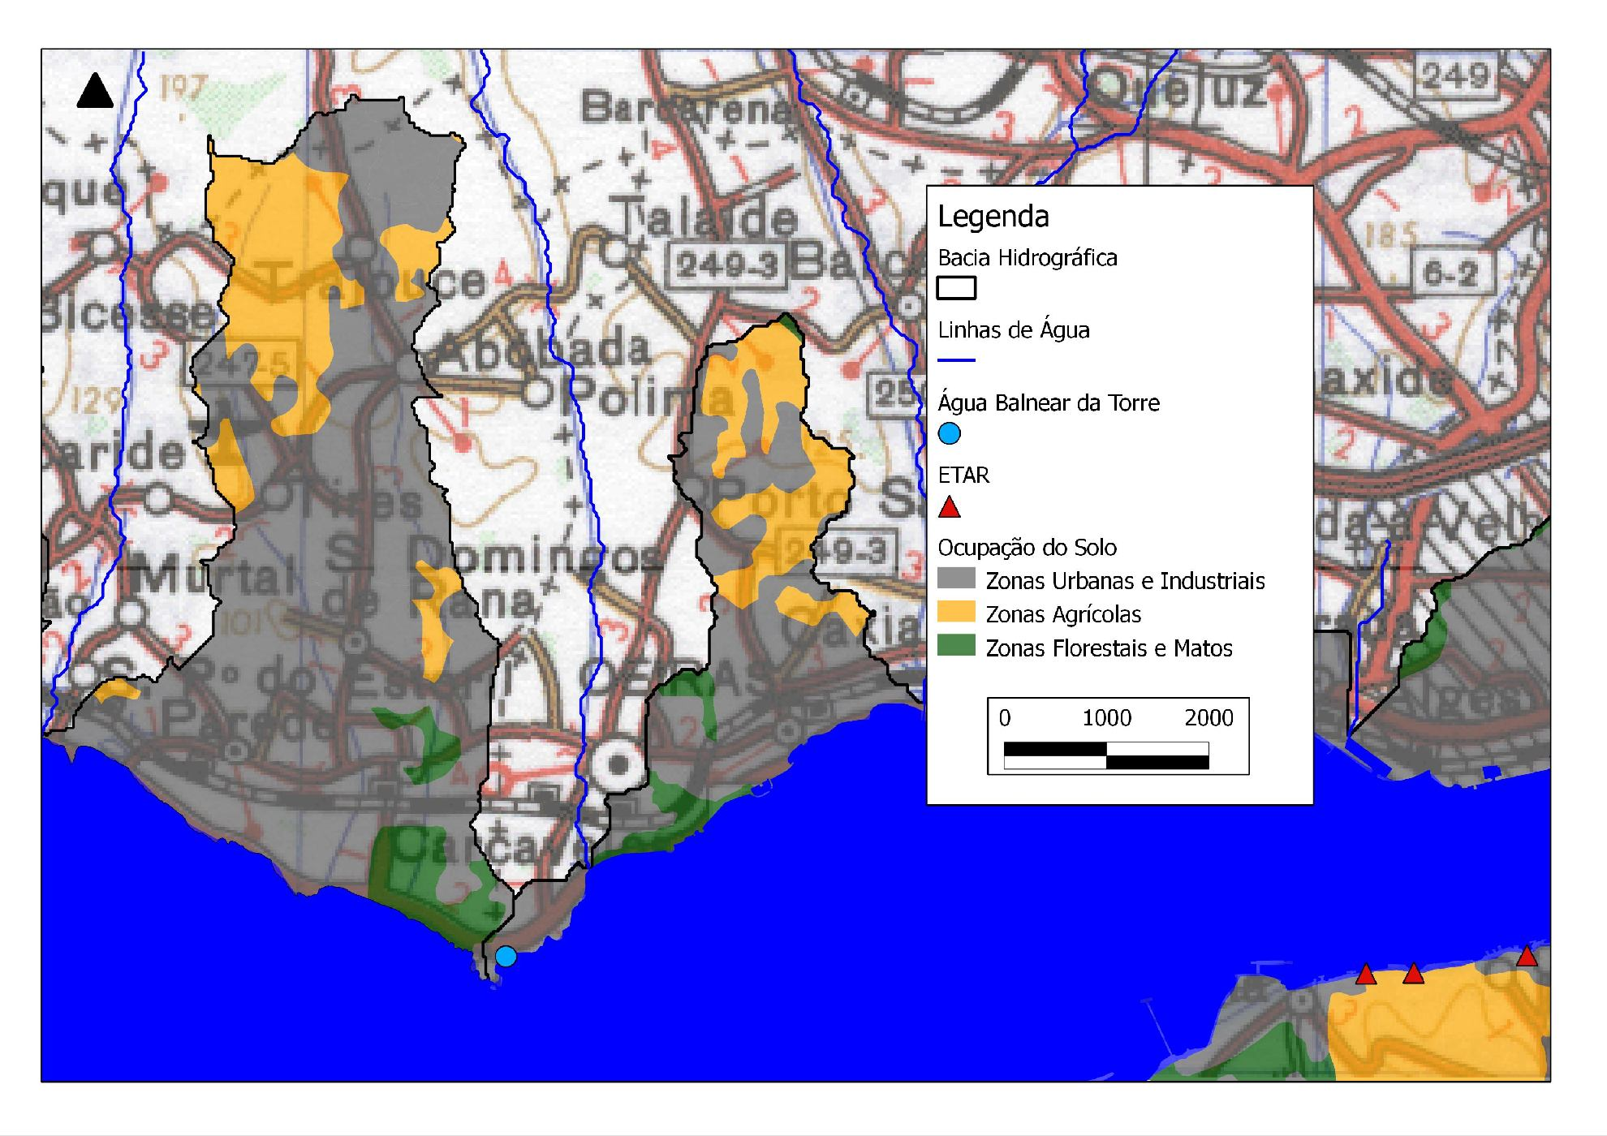The image size is (1607, 1136).
Task: Click the orange Zonas Agrícolas swatch
Action: (956, 612)
